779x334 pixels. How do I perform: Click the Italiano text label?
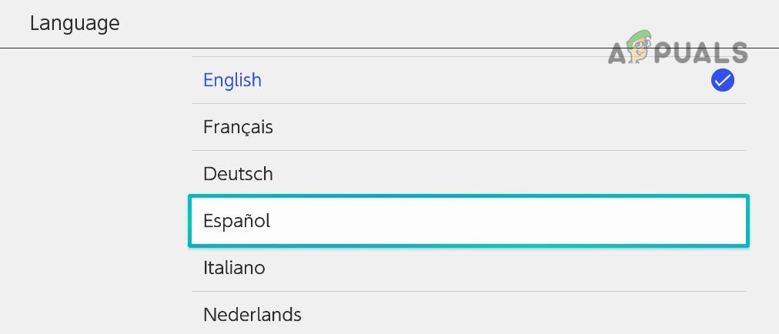(x=234, y=268)
